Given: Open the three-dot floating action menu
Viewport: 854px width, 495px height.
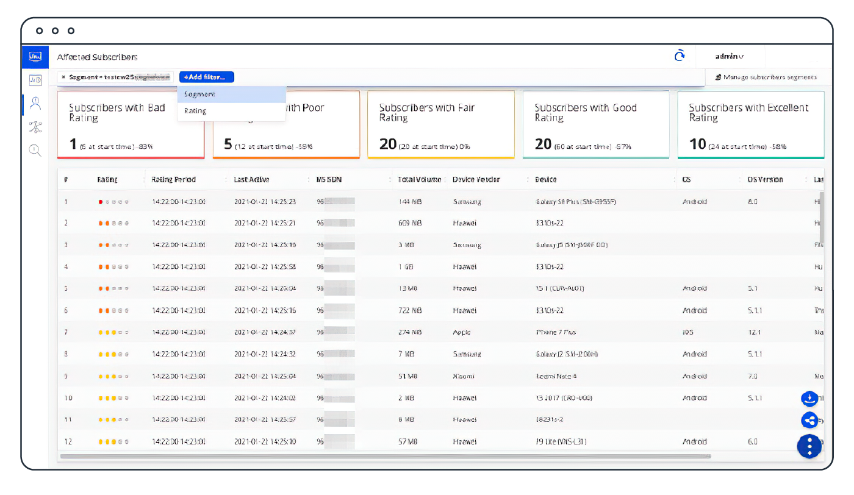Looking at the screenshot, I should 809,446.
